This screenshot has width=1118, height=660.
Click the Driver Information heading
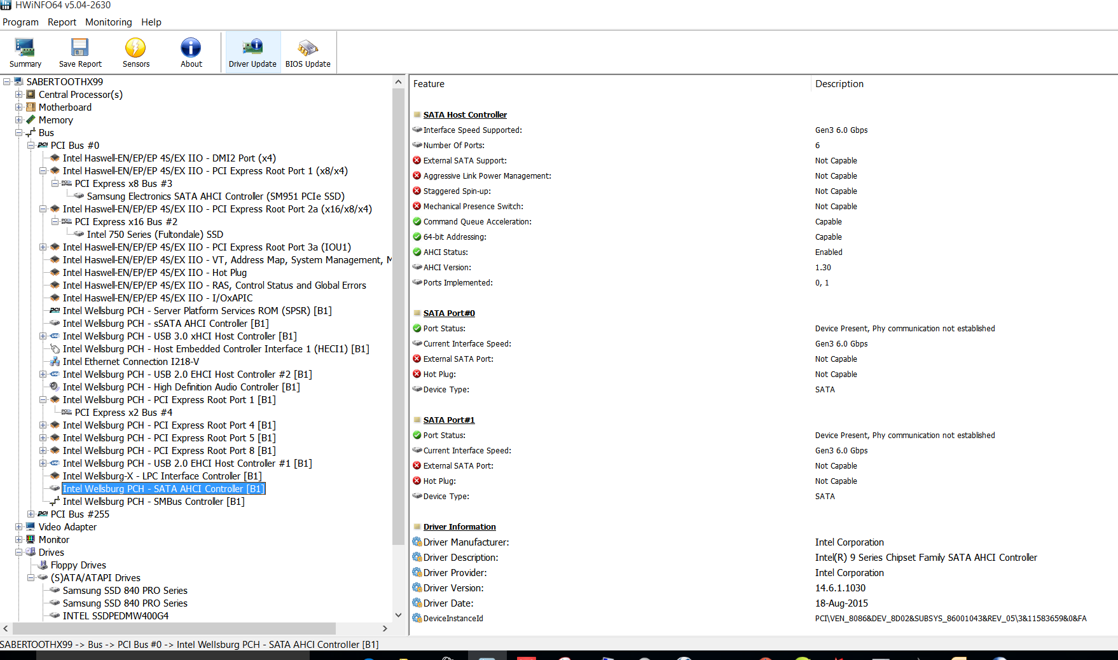pyautogui.click(x=459, y=526)
